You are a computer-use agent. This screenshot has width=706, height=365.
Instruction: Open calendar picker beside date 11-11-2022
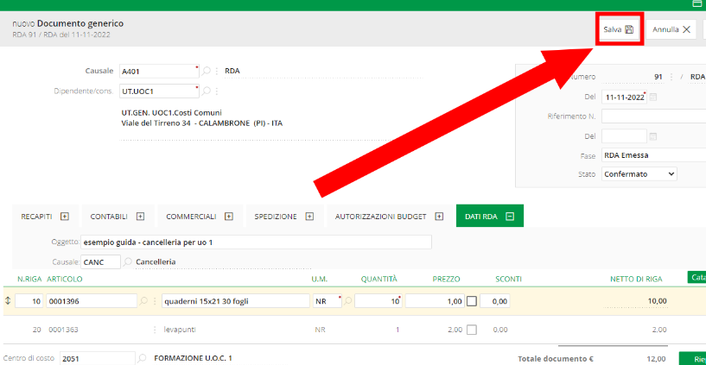(652, 98)
